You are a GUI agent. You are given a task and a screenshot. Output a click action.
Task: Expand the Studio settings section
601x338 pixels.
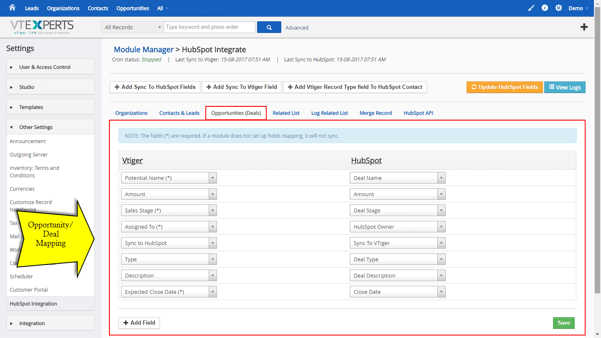pyautogui.click(x=51, y=87)
